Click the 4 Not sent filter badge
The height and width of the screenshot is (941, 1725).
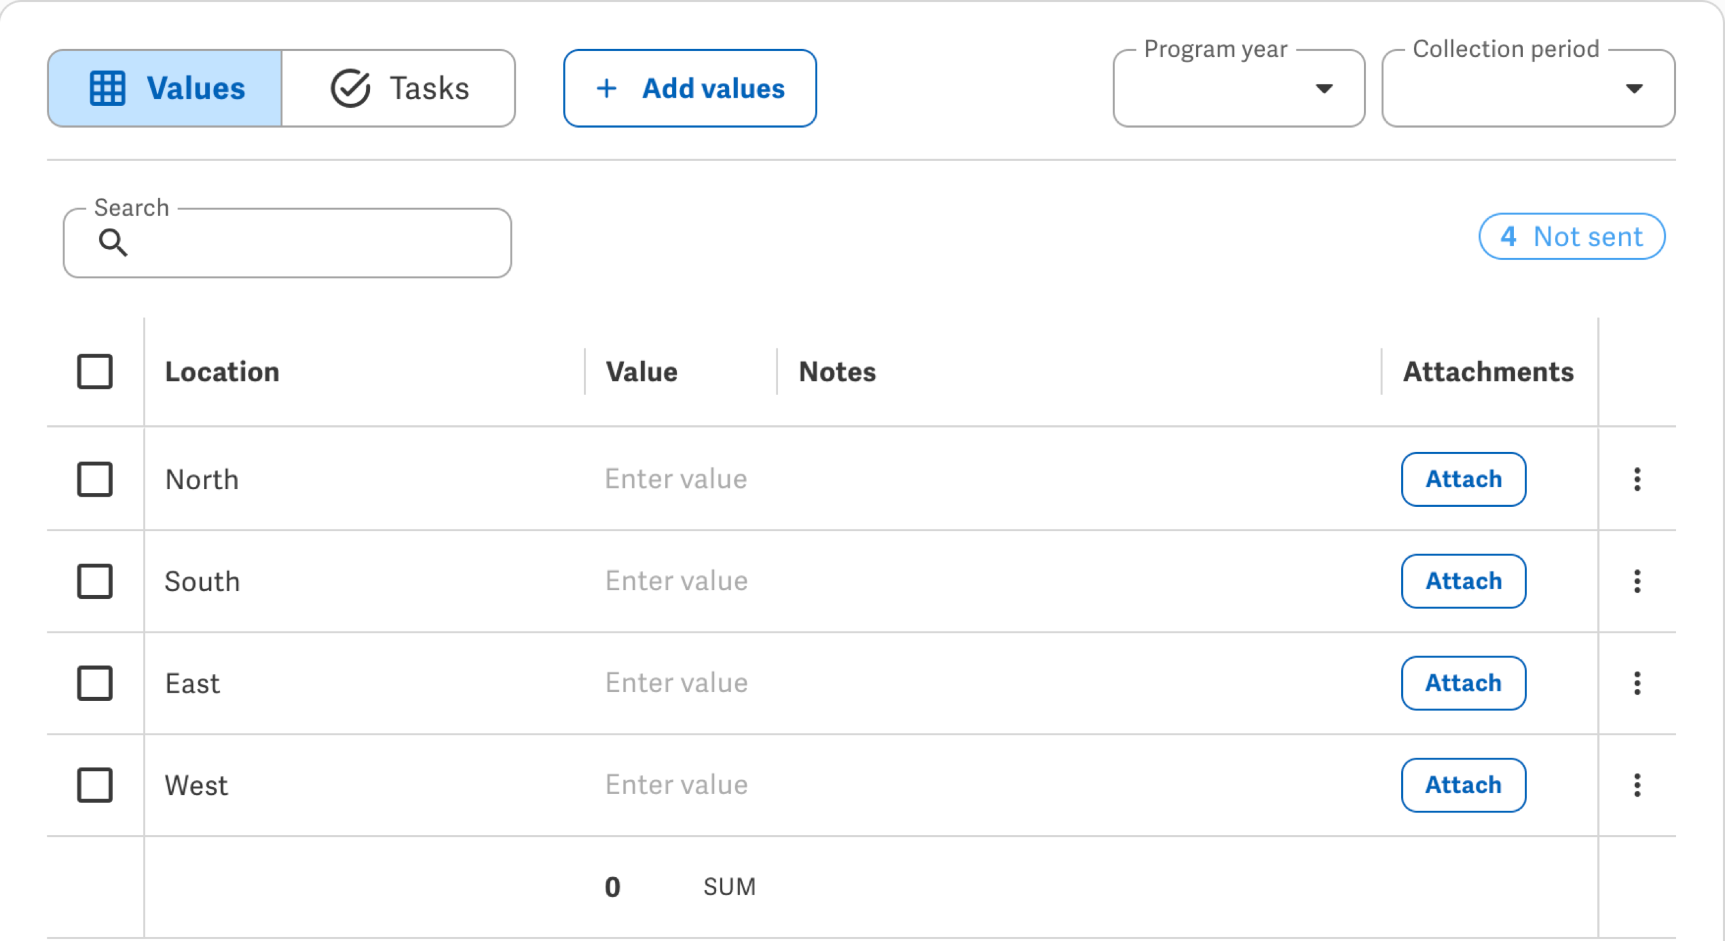coord(1572,236)
